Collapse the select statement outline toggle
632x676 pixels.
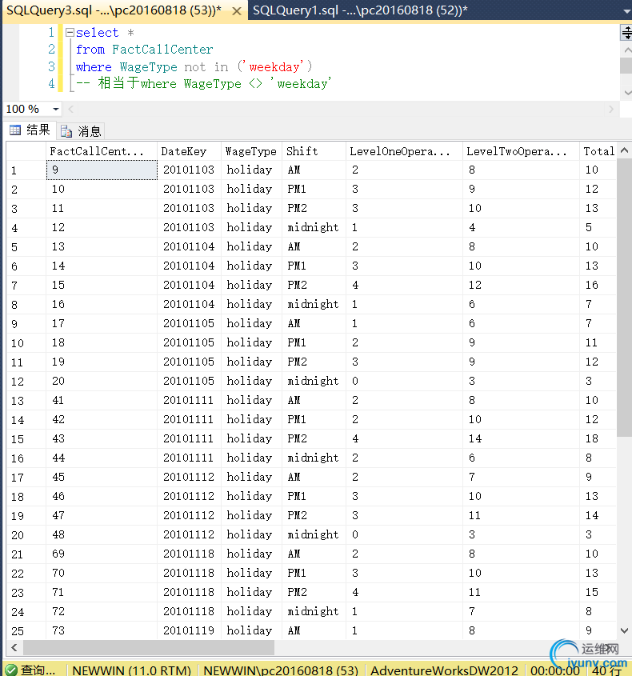[70, 32]
